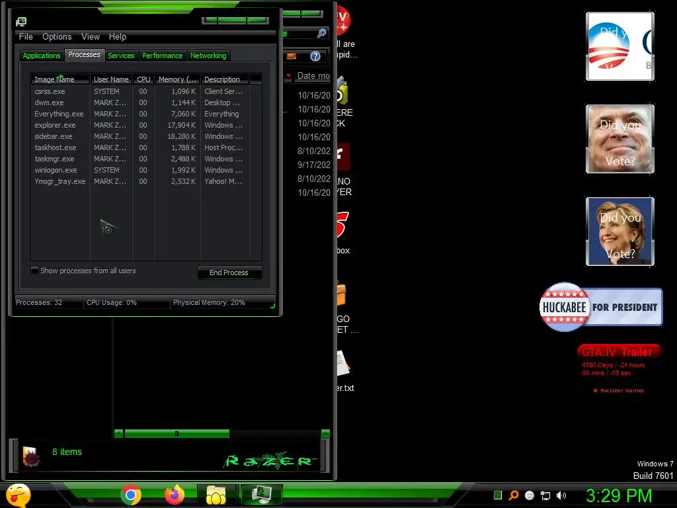Click the 17,904 K memory value

coord(181,125)
